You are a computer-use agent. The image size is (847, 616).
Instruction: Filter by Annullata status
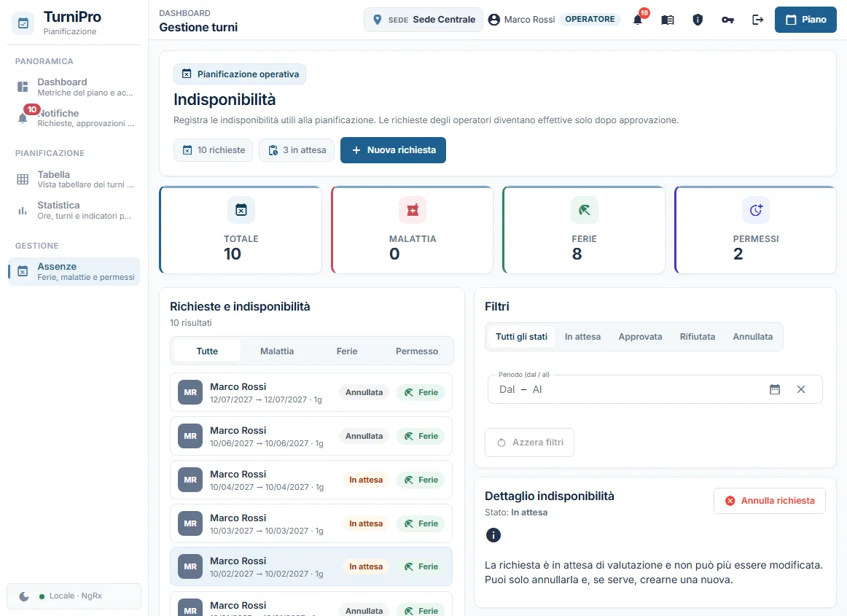[x=752, y=337]
